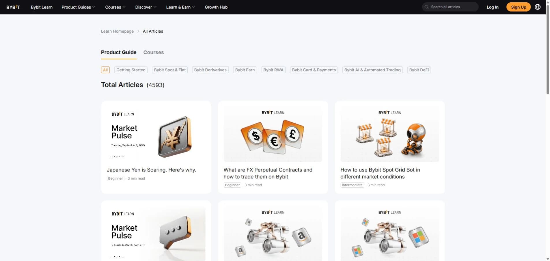
Task: Click the 4593 article count
Action: (x=155, y=85)
